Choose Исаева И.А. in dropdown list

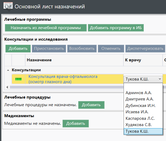coord(137,112)
